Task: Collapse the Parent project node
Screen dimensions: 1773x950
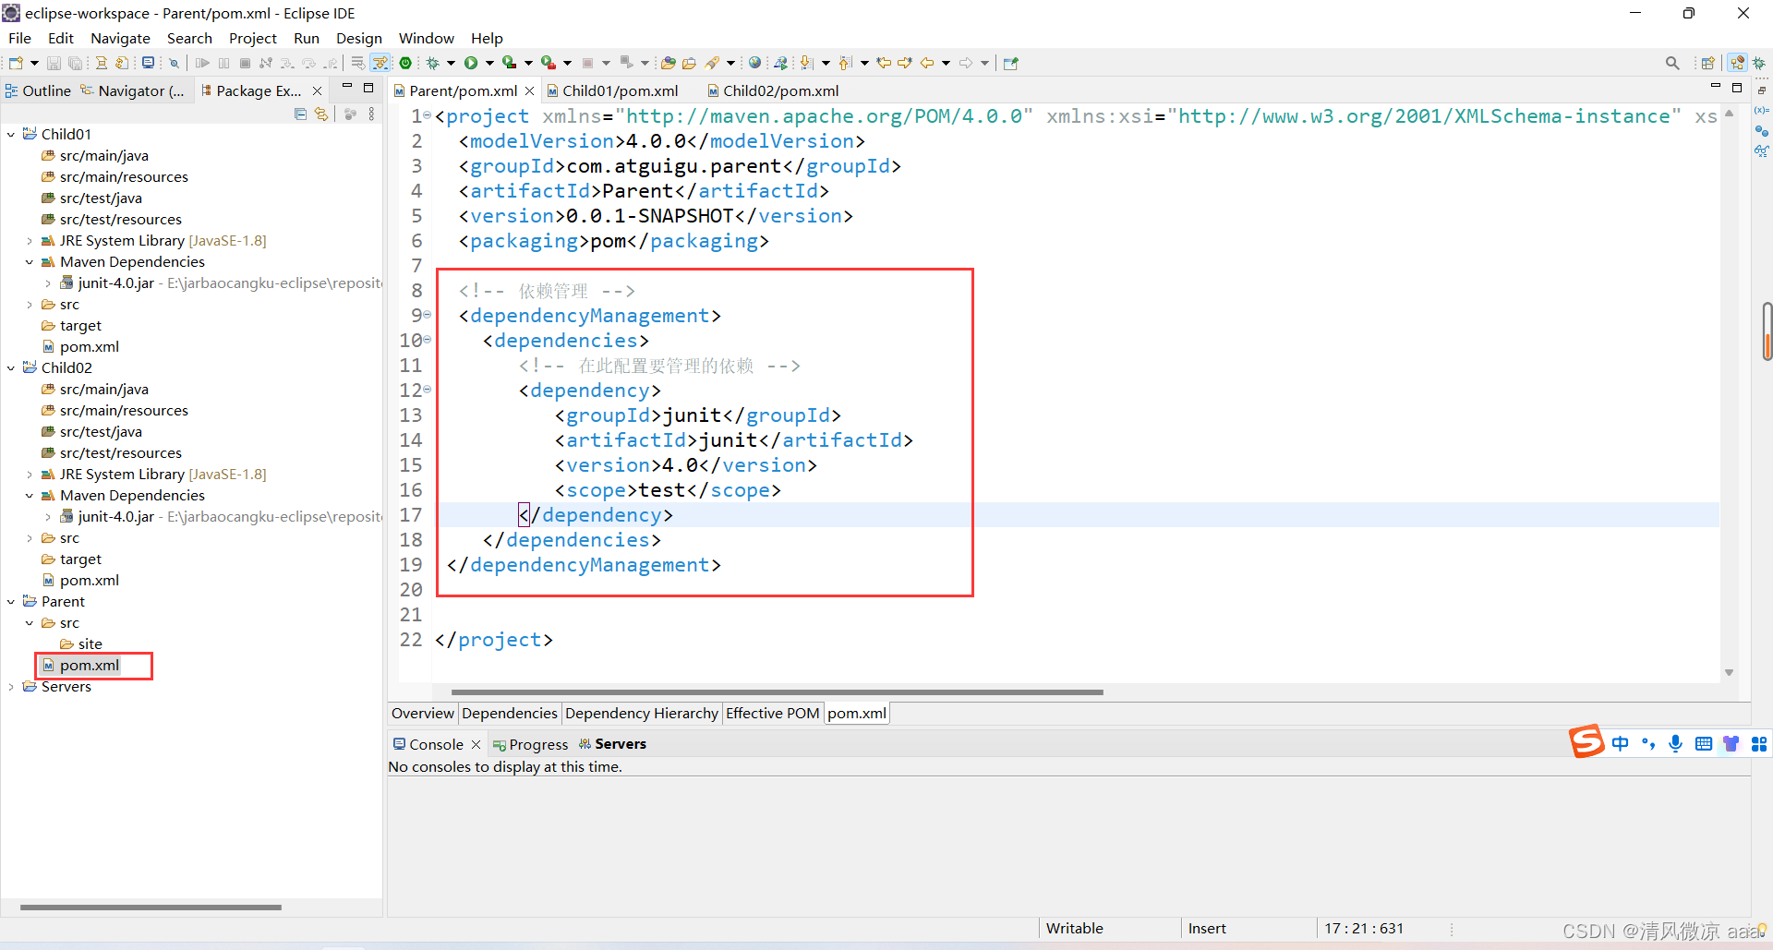Action: (11, 602)
